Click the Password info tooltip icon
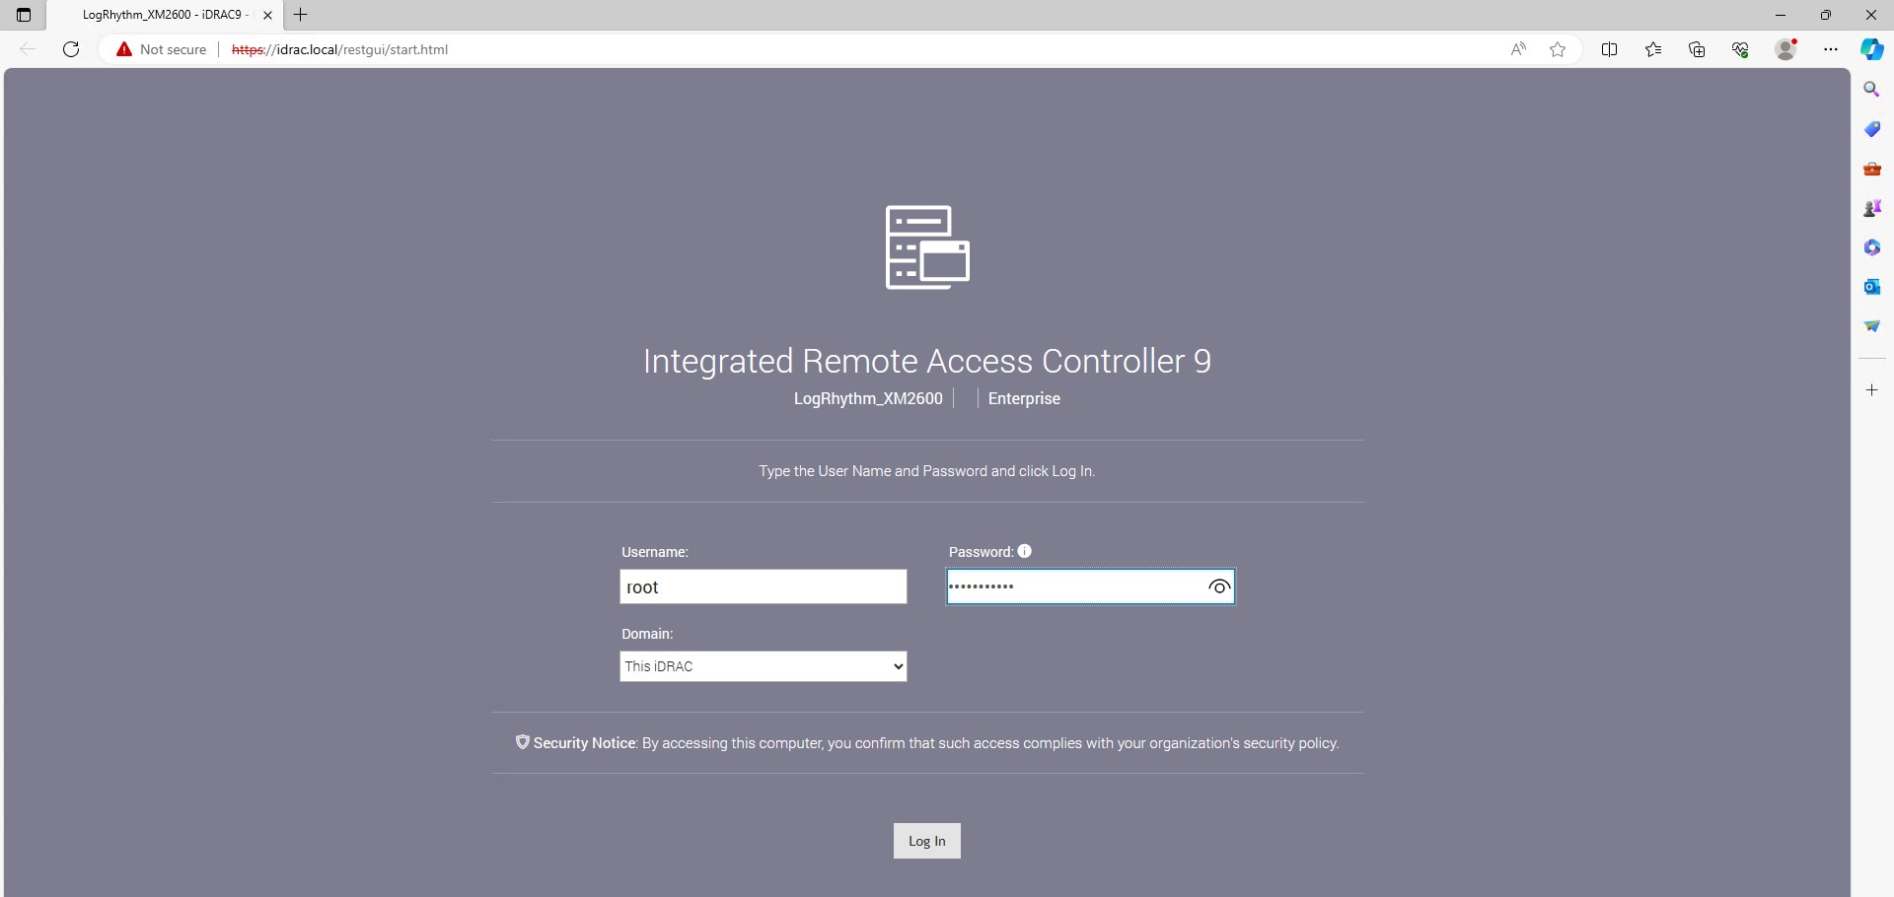 point(1024,551)
